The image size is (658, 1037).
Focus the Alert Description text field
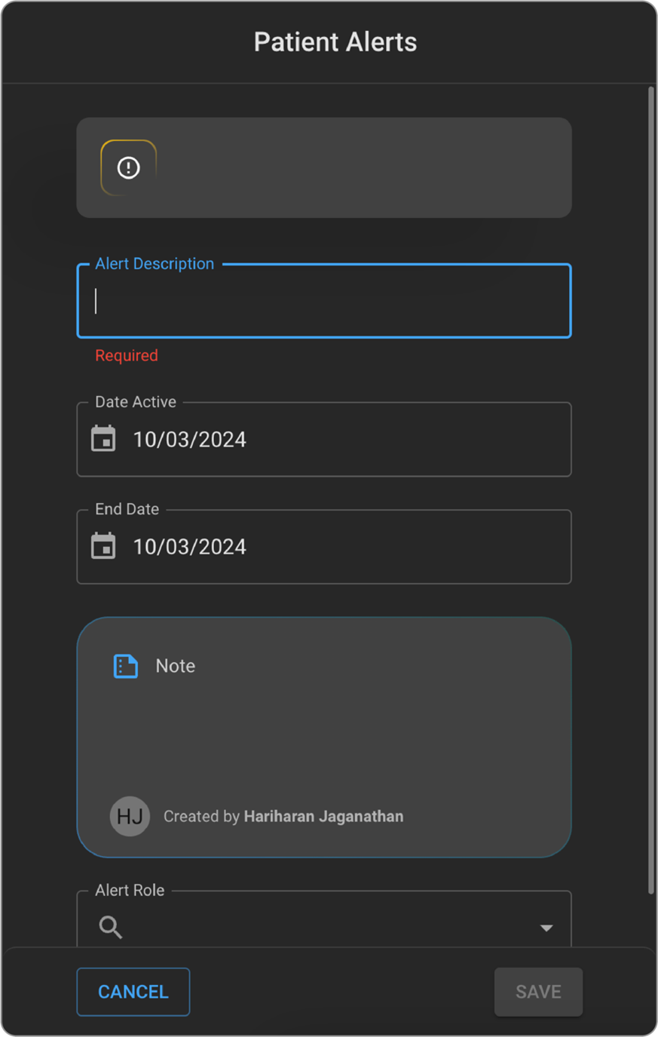coord(324,301)
